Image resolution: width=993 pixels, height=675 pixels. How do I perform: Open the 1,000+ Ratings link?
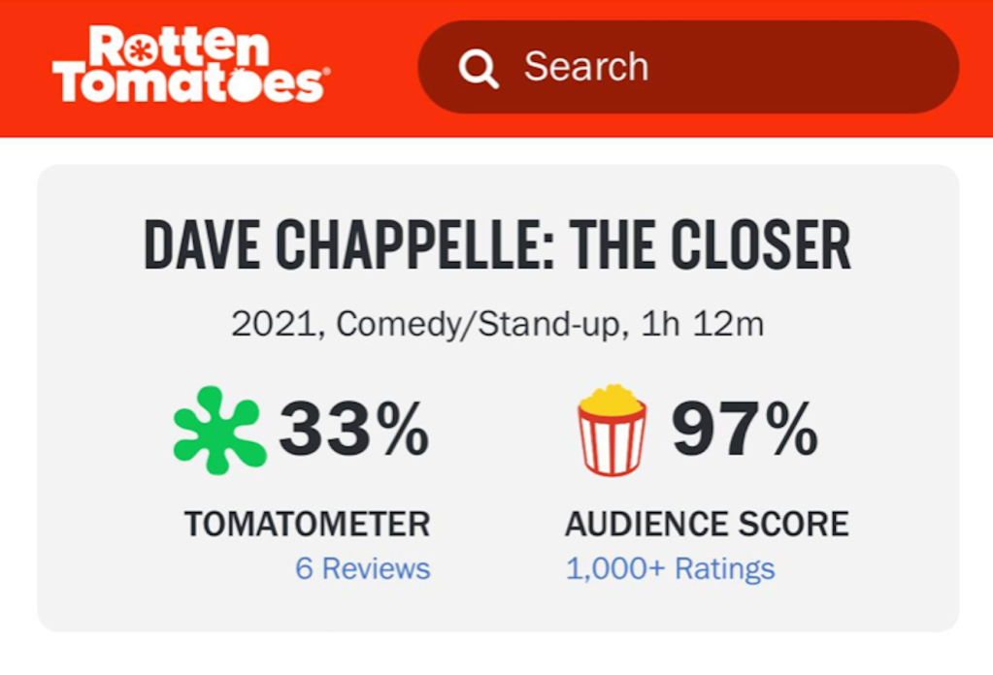click(670, 568)
